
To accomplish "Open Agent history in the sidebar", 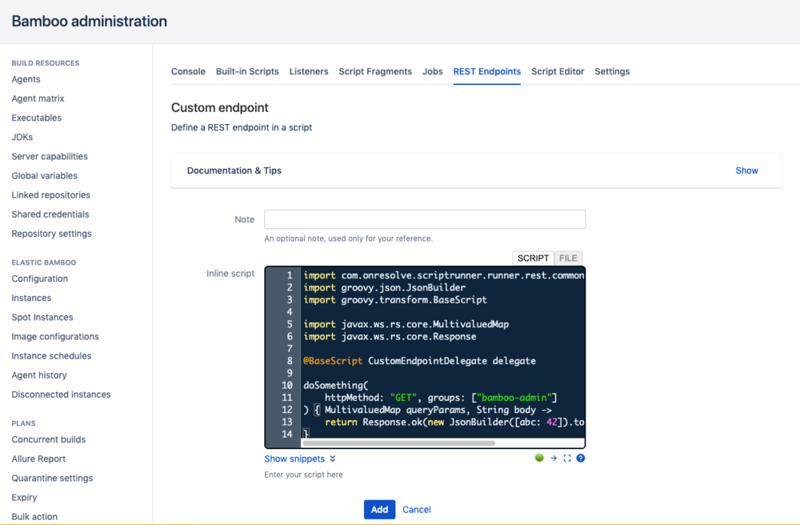I will [x=39, y=375].
